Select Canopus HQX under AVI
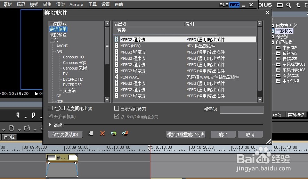 pyautogui.click(x=74, y=63)
